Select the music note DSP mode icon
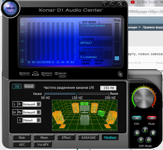The width and height of the screenshot is (163, 150). 145,129
